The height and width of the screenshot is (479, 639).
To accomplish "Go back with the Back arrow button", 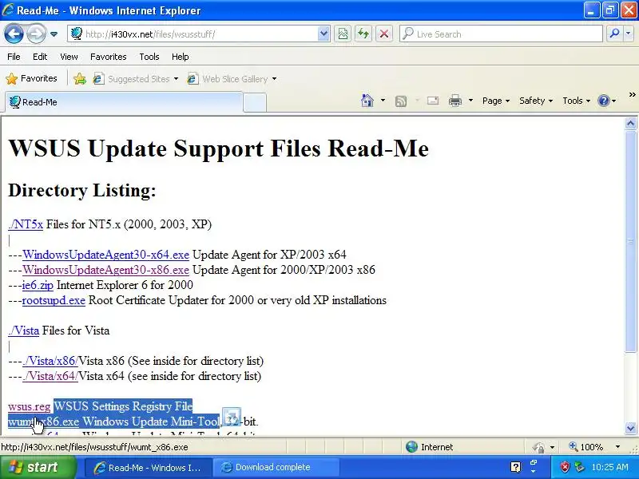I will click(14, 34).
